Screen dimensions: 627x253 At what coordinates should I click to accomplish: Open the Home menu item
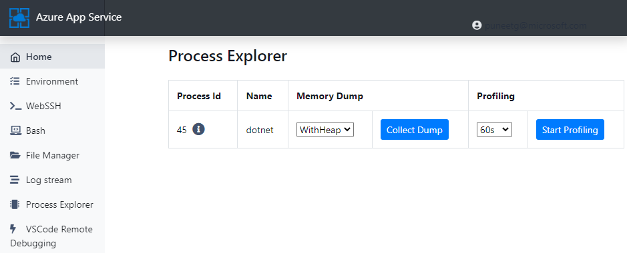52,57
